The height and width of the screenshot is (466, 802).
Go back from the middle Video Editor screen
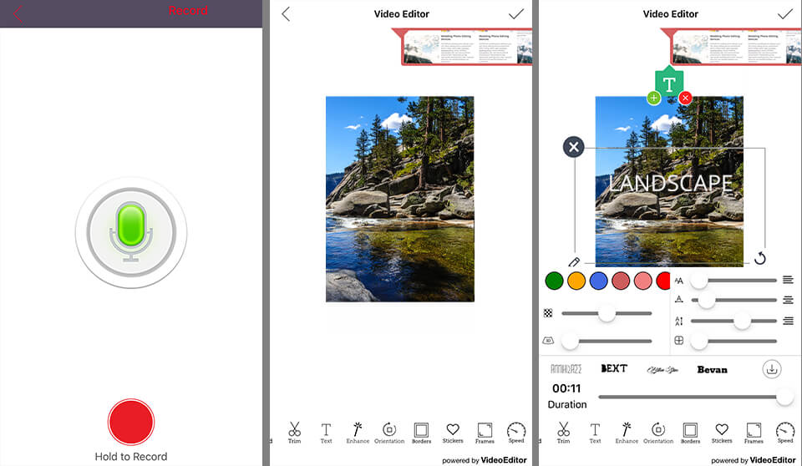click(x=286, y=14)
